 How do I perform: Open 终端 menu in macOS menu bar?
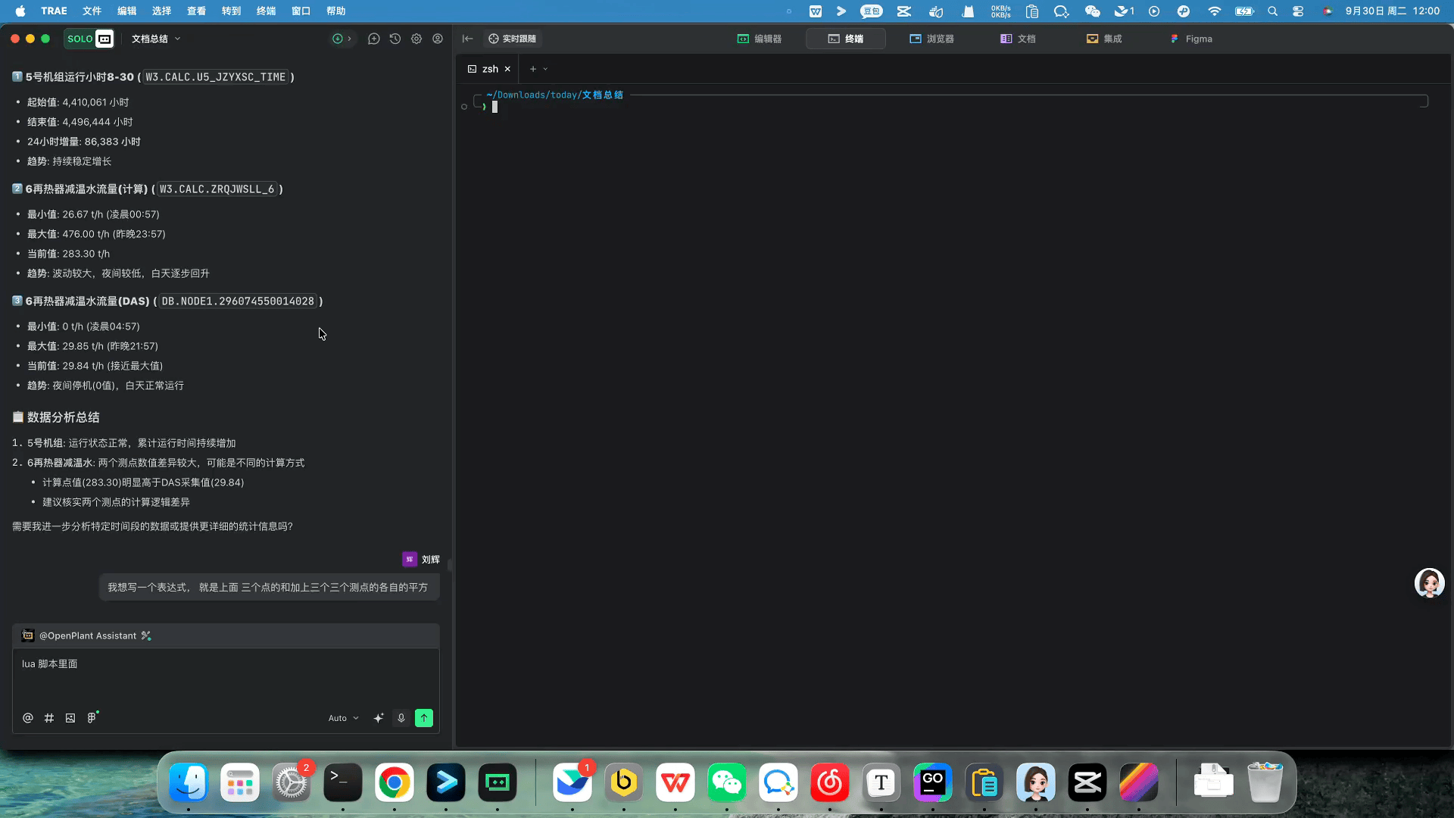pos(266,11)
